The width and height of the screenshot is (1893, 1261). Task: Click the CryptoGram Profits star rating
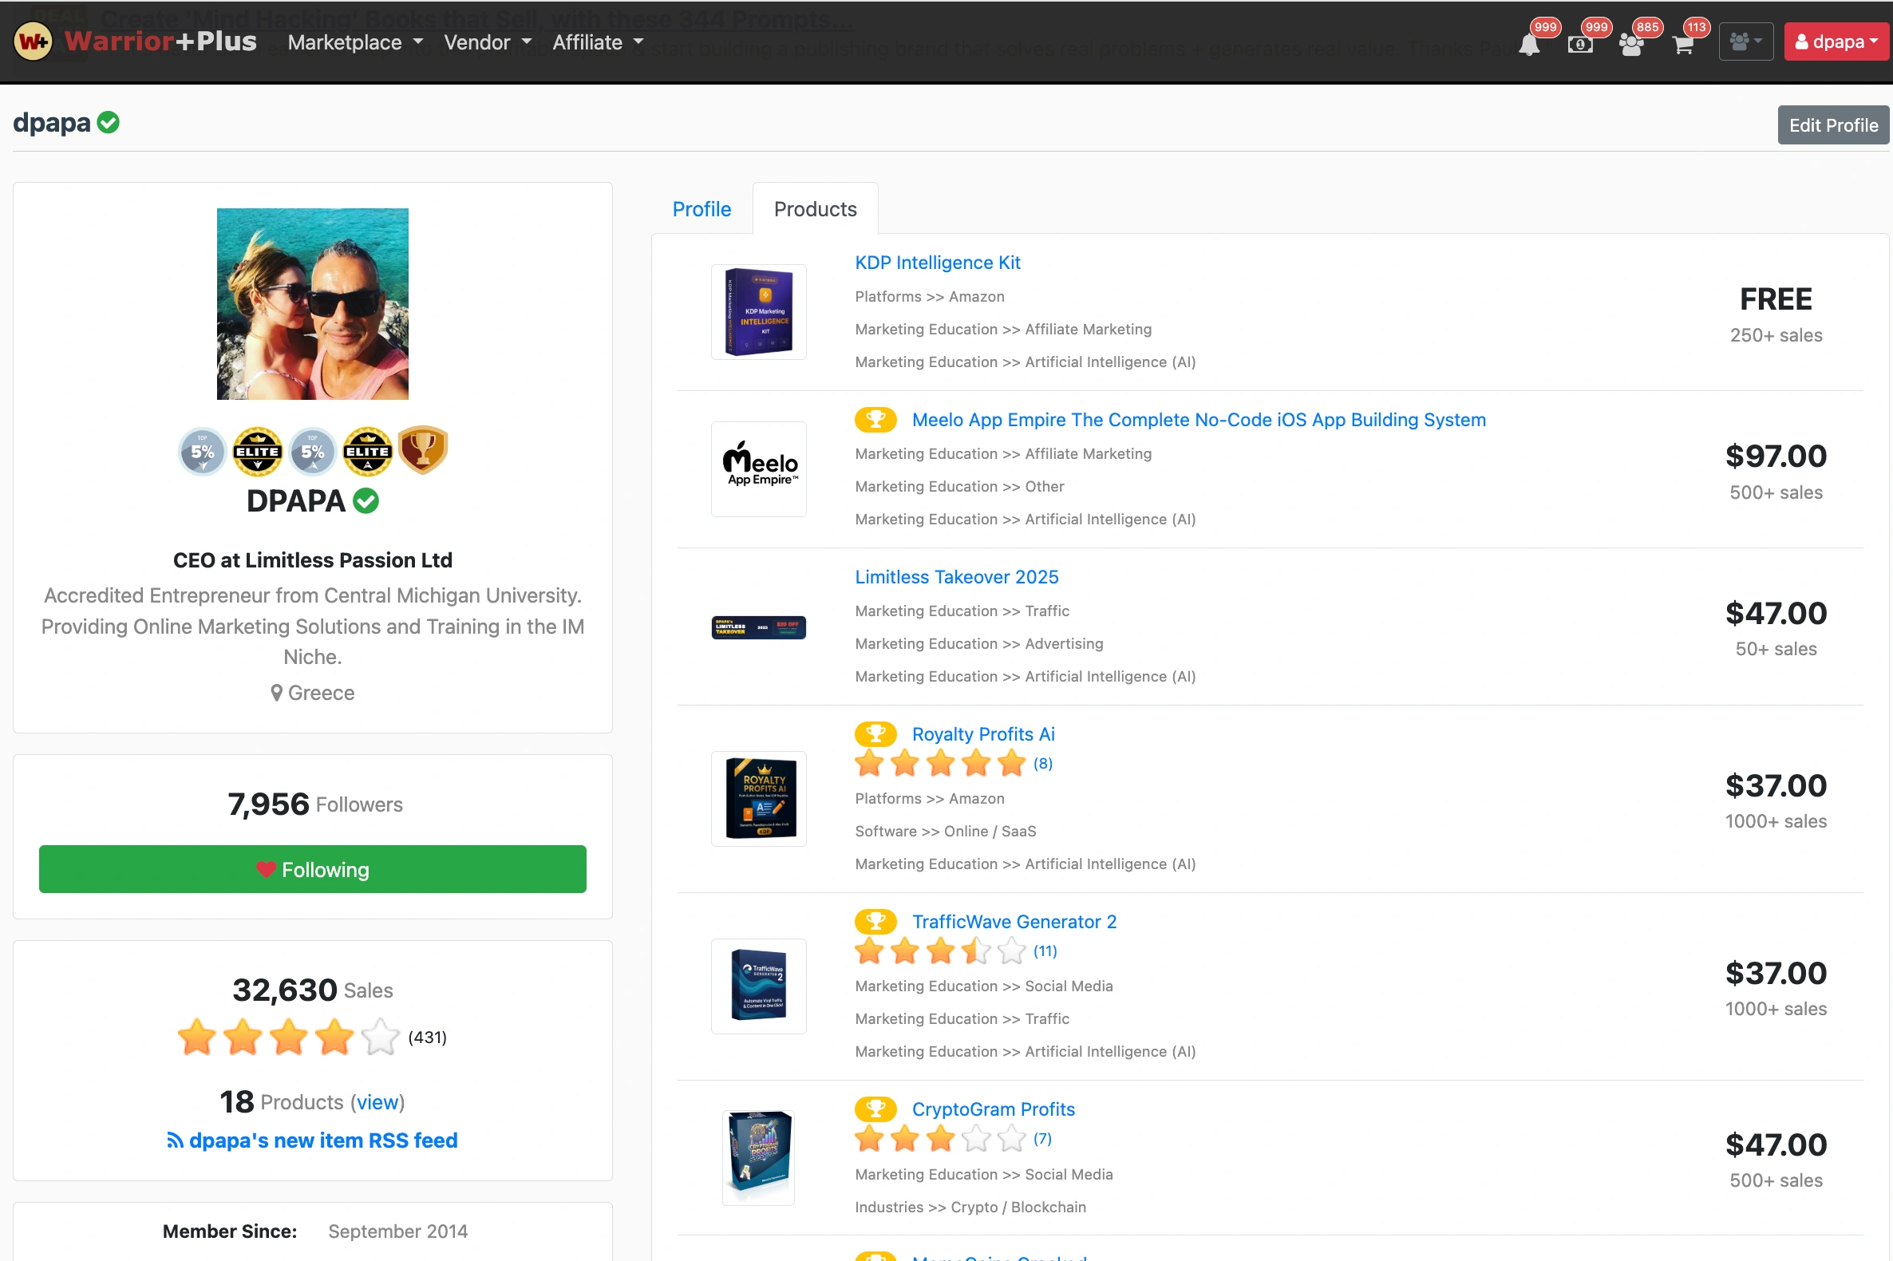(x=940, y=1138)
